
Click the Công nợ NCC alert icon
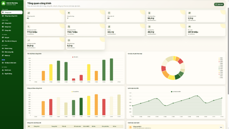pos(130,127)
